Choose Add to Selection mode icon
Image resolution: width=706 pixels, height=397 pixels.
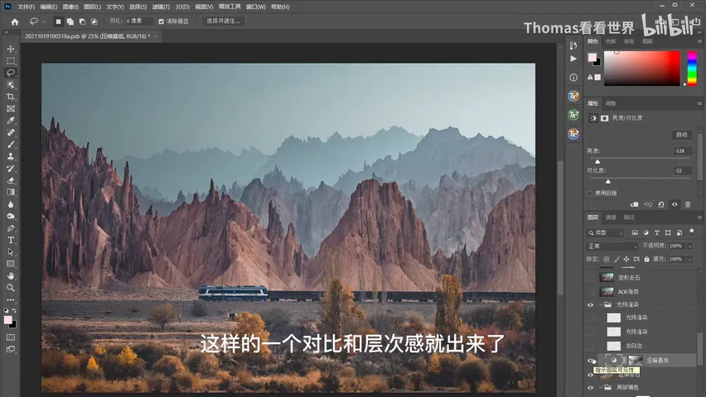(x=70, y=22)
